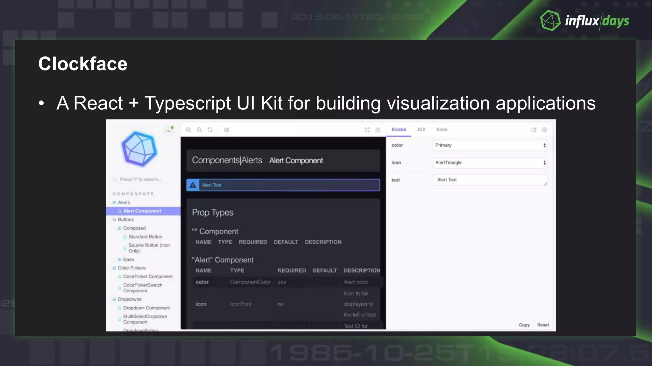This screenshot has width=652, height=366.
Task: Click the Prop Types heading
Action: click(x=213, y=213)
